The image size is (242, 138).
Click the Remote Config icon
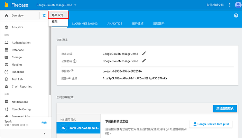tap(7, 109)
